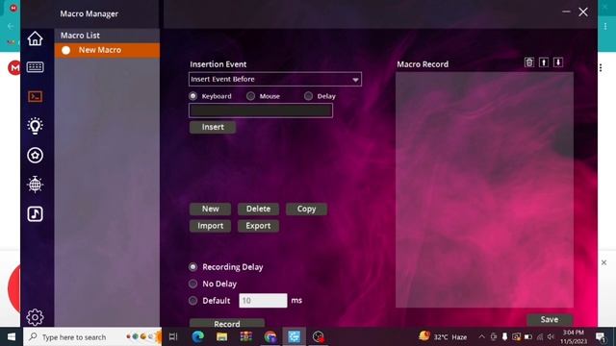Delete the selected Macro Record entry with the trash icon

point(529,62)
